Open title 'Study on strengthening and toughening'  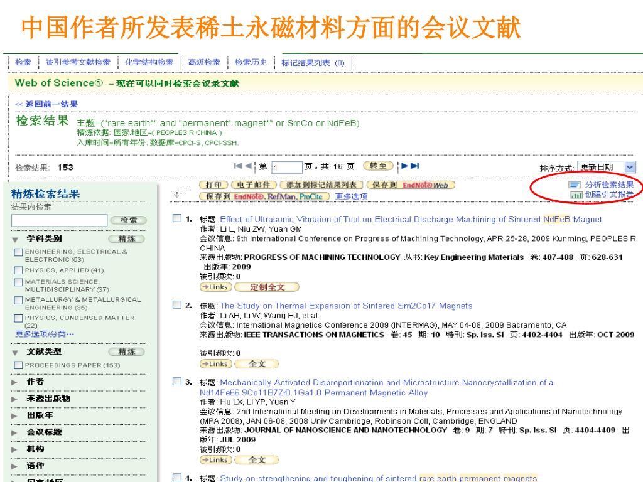[x=379, y=478]
